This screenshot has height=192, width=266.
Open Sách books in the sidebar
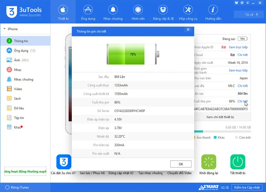(26, 98)
